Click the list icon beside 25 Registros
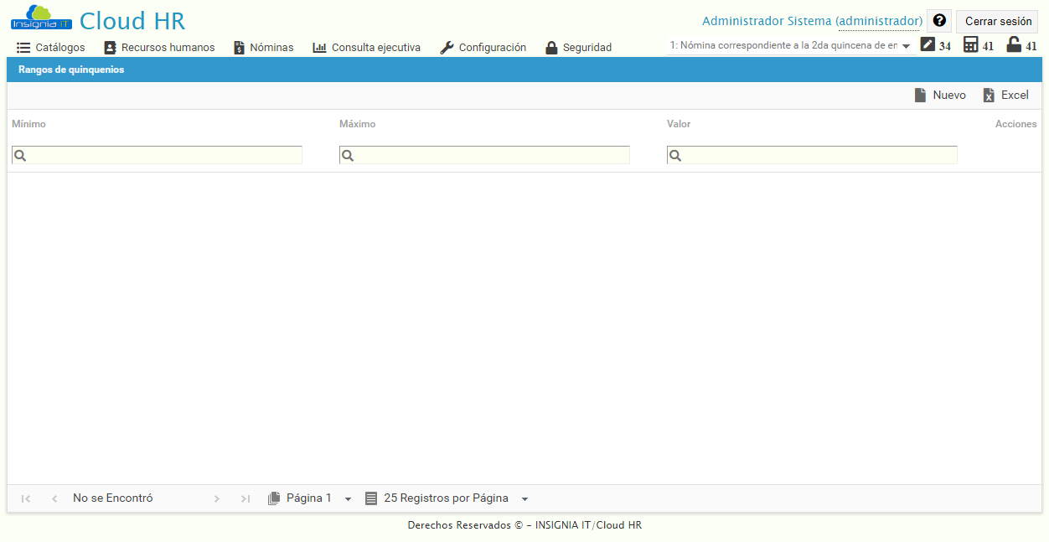 371,498
